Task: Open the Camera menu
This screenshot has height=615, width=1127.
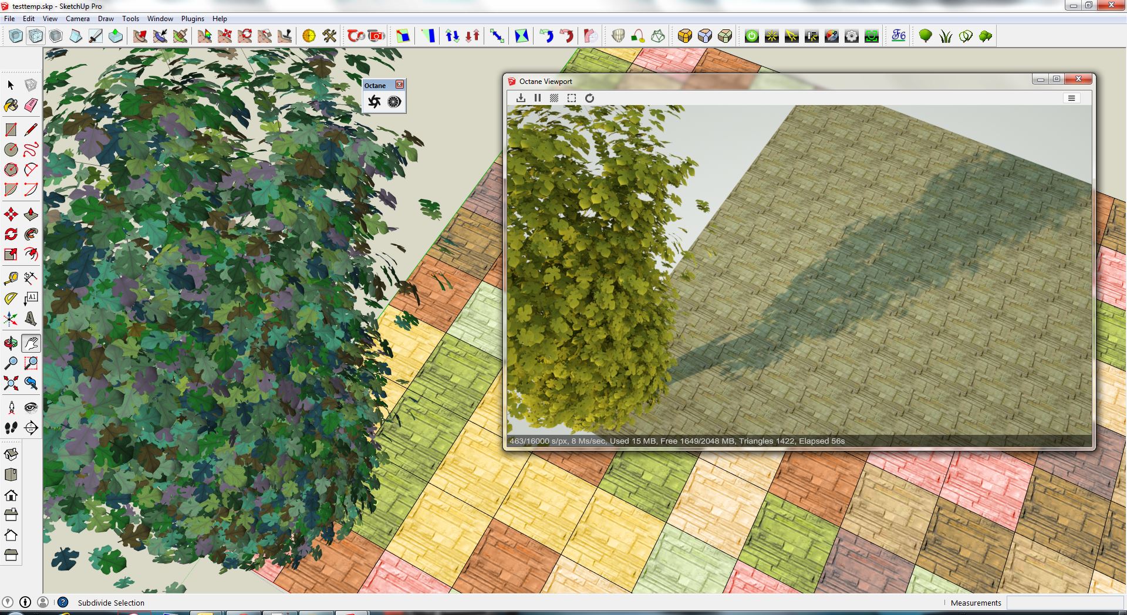Action: [77, 19]
